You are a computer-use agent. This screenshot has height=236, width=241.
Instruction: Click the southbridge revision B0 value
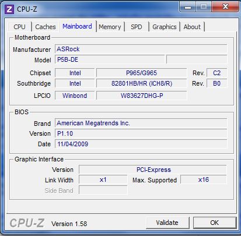tap(216, 83)
